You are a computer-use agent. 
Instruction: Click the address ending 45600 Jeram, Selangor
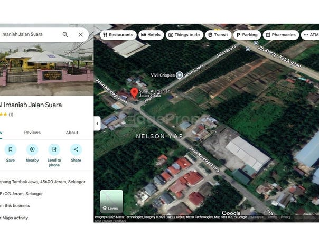(43, 182)
